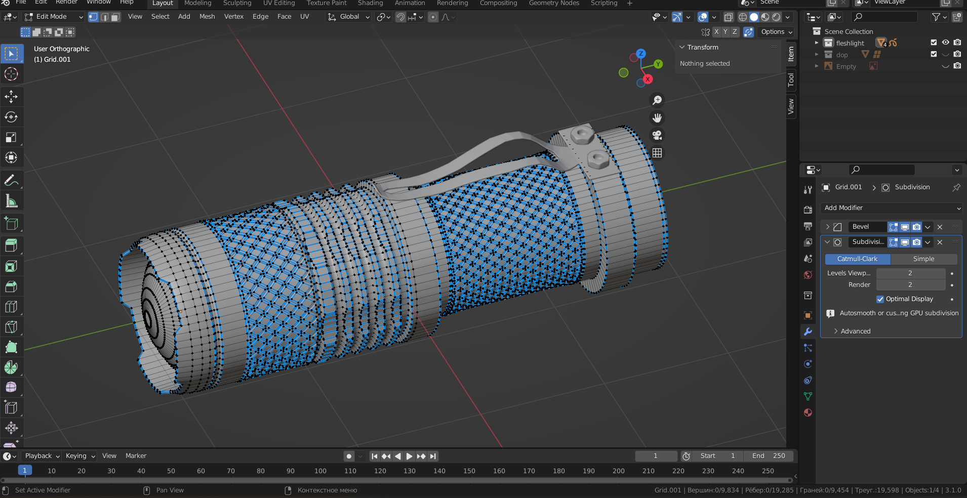The height and width of the screenshot is (498, 967).
Task: Select the Measure tool
Action: (x=11, y=201)
